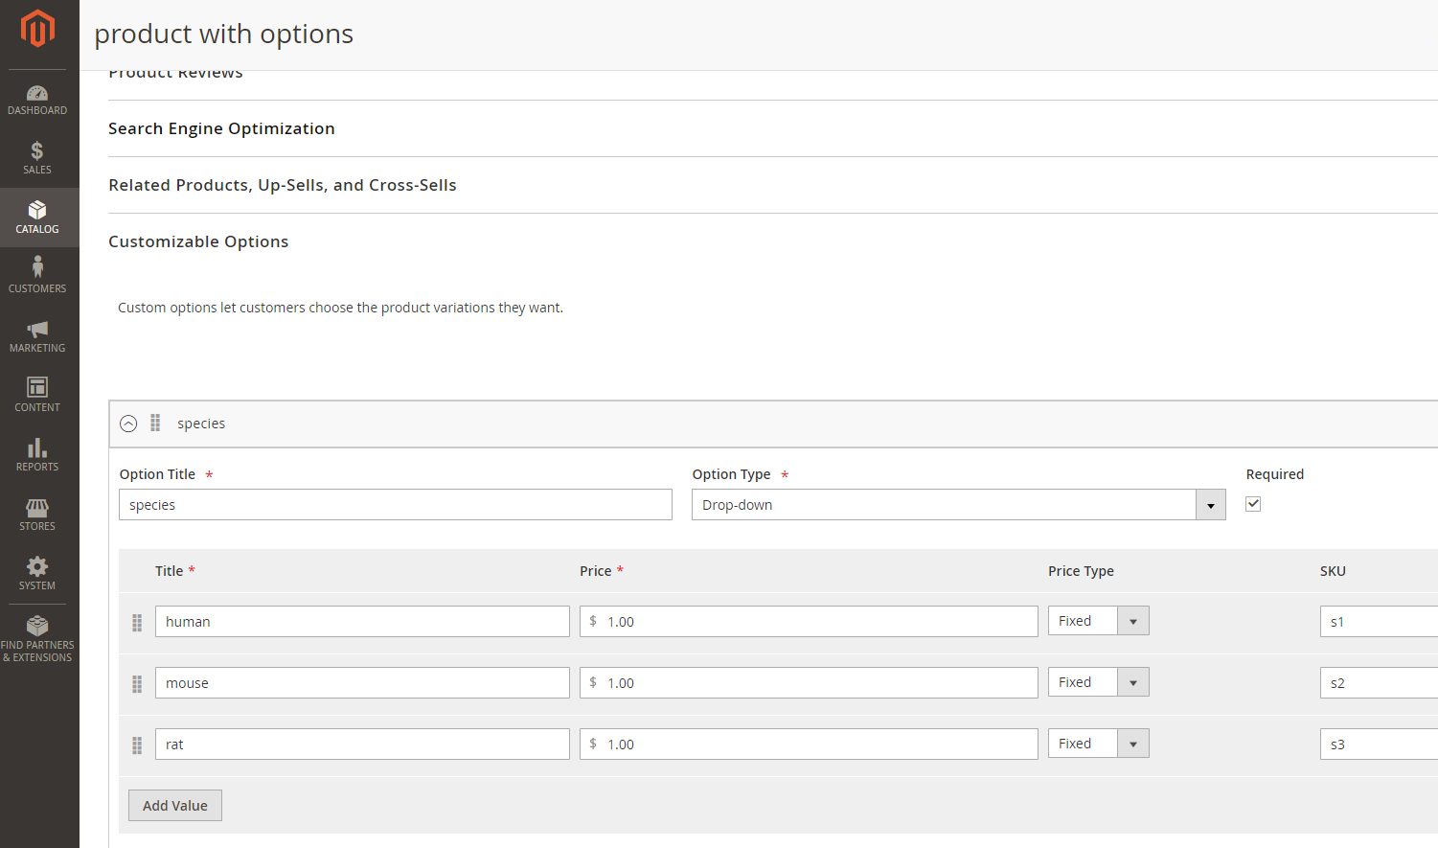Collapse the species option panel
This screenshot has width=1438, height=848.
click(128, 423)
